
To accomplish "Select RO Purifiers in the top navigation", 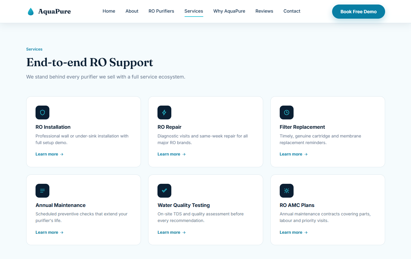I will tap(161, 11).
